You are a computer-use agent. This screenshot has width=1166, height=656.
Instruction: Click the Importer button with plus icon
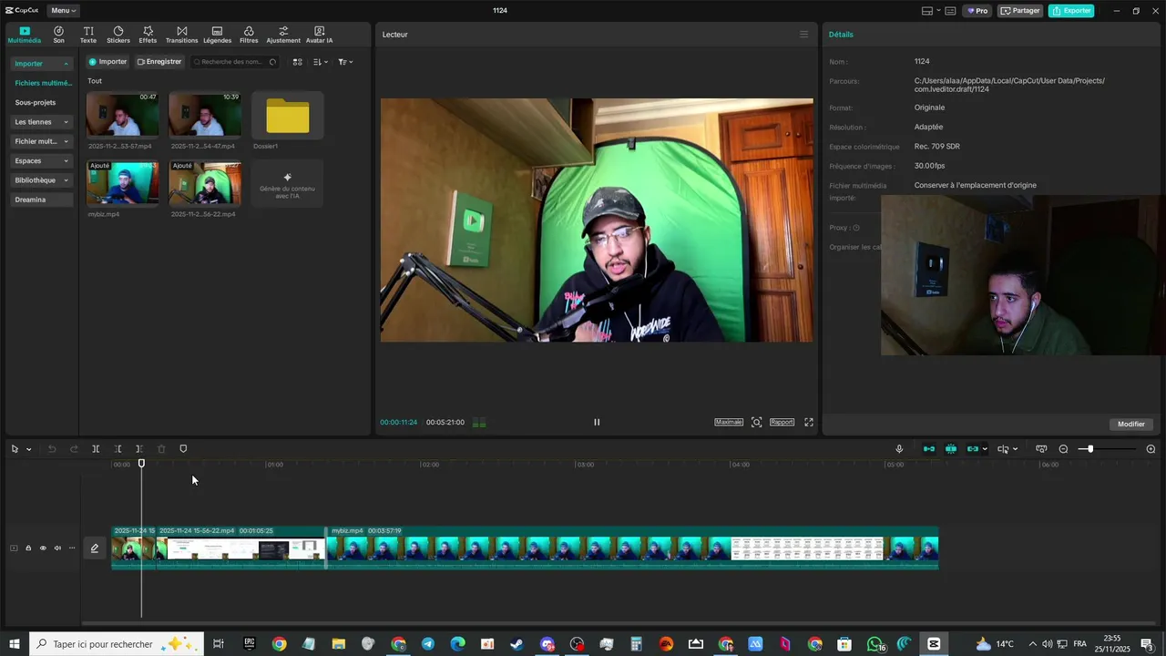[x=107, y=62]
